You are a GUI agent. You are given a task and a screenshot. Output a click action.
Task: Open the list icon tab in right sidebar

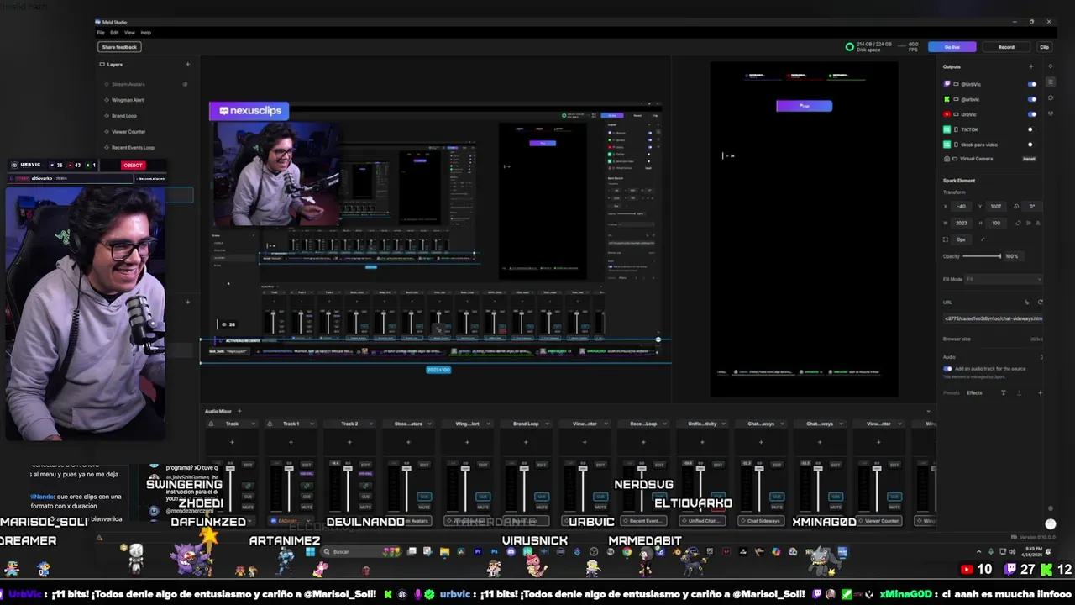(x=1050, y=82)
